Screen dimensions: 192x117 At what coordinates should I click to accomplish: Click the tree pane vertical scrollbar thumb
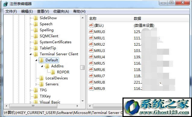pos(82,67)
